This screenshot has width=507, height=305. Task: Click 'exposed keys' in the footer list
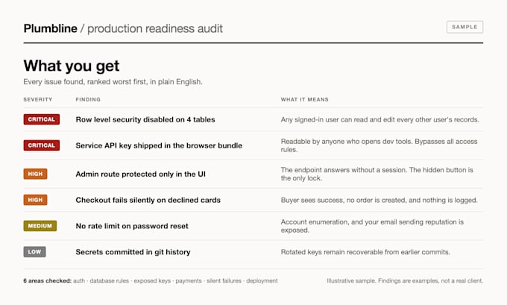pyautogui.click(x=152, y=280)
